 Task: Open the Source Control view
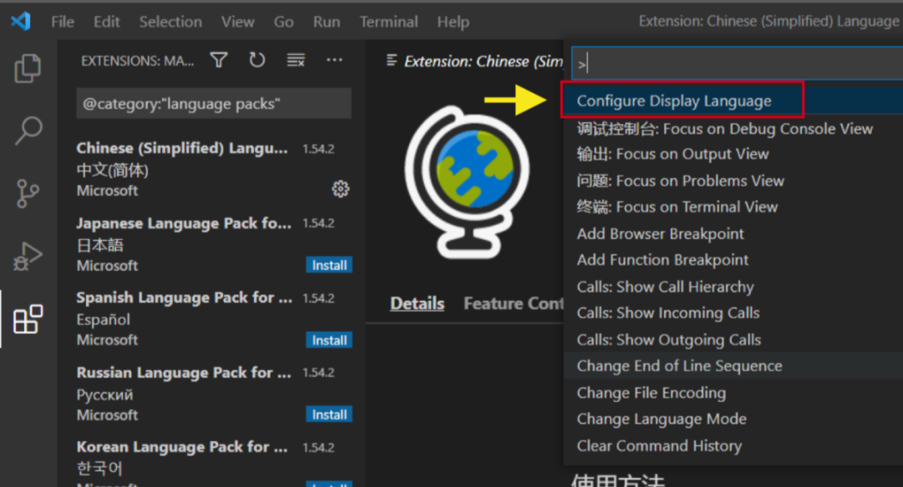click(x=28, y=194)
